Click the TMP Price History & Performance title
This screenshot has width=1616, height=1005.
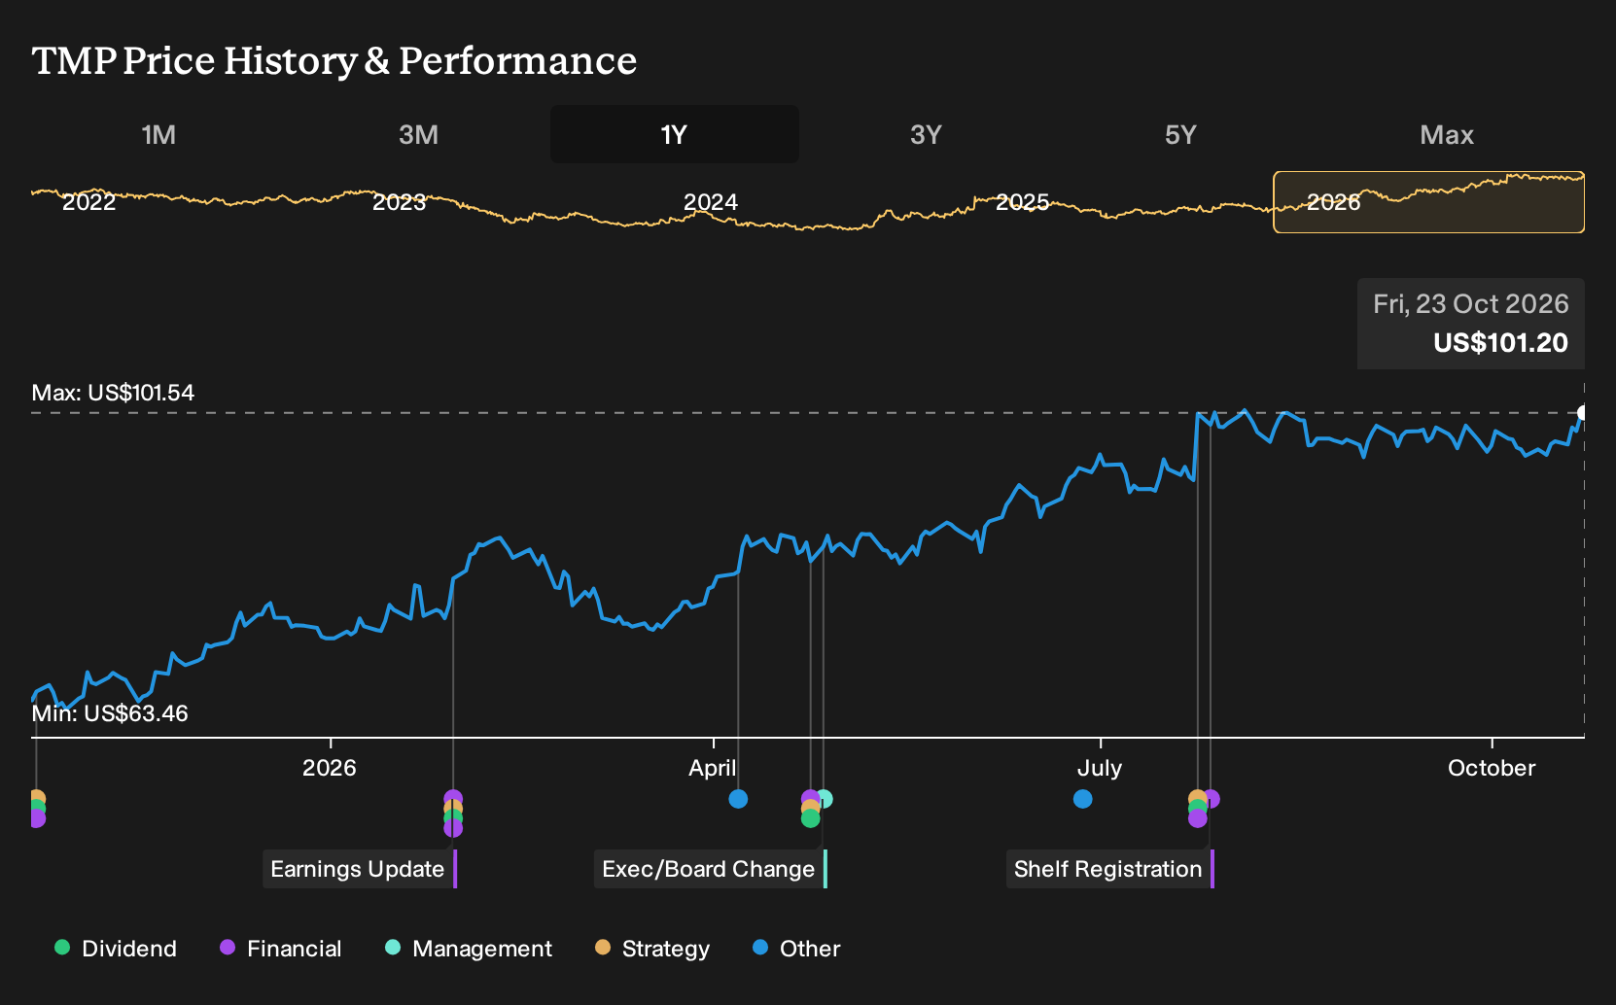coord(334,60)
